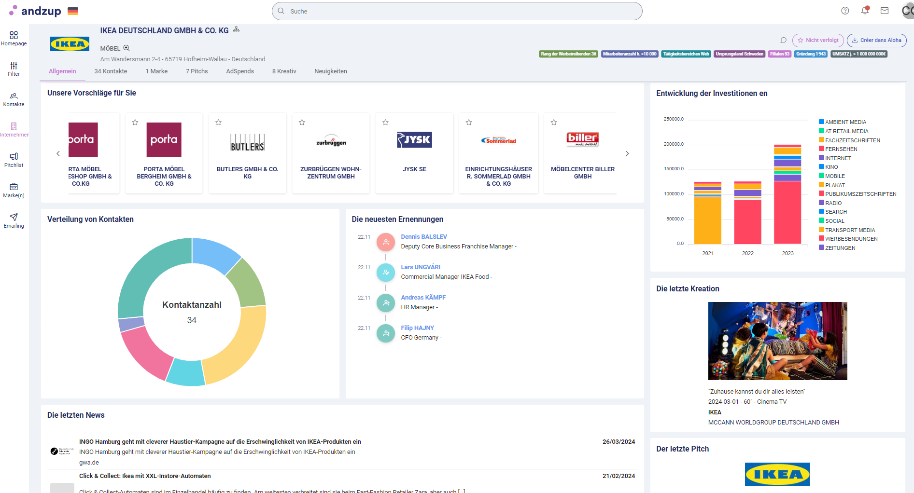Open the mail envelope icon in header
The height and width of the screenshot is (493, 914).
click(885, 11)
